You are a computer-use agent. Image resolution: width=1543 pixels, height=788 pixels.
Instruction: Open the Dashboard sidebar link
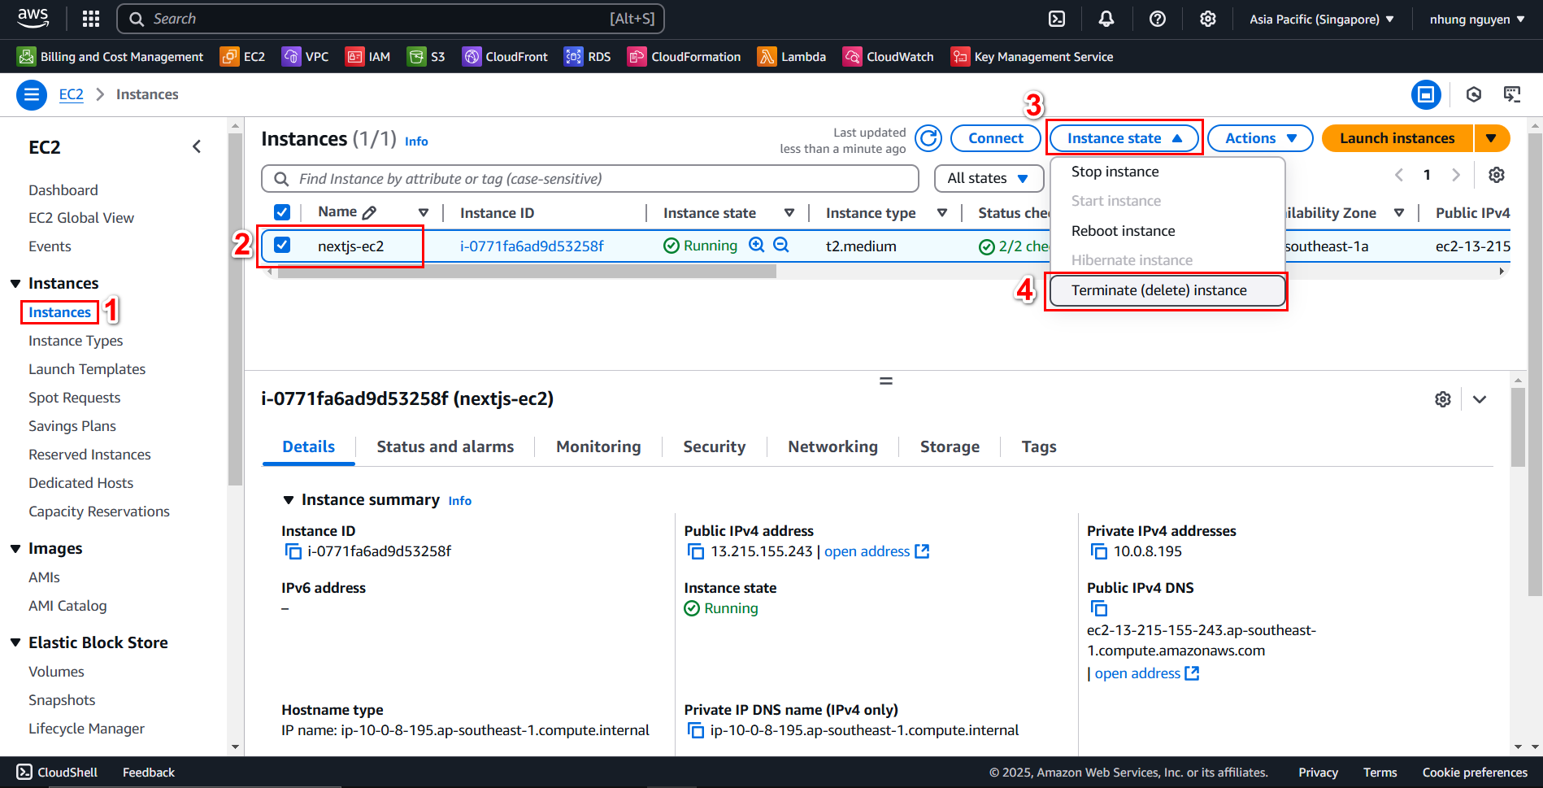coord(63,190)
